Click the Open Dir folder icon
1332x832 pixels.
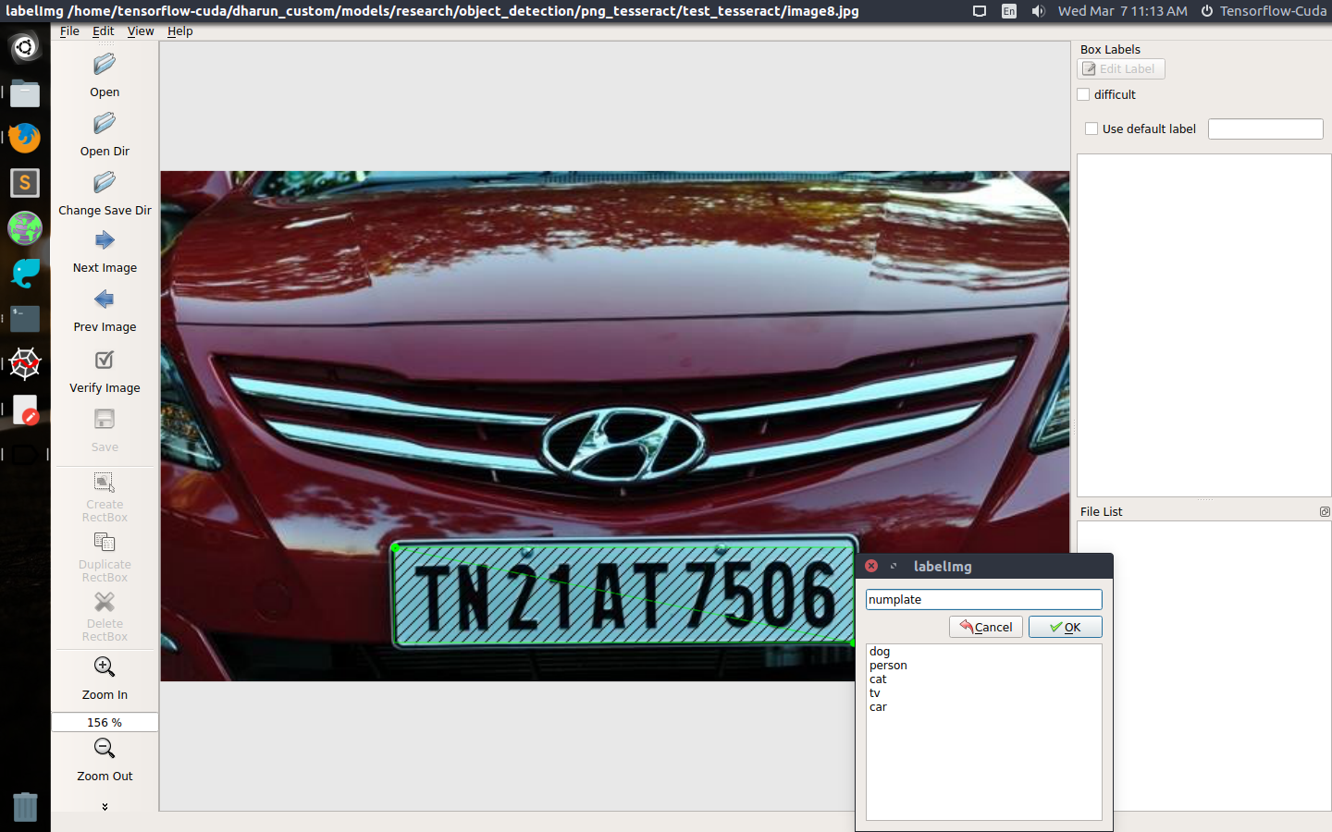tap(105, 124)
